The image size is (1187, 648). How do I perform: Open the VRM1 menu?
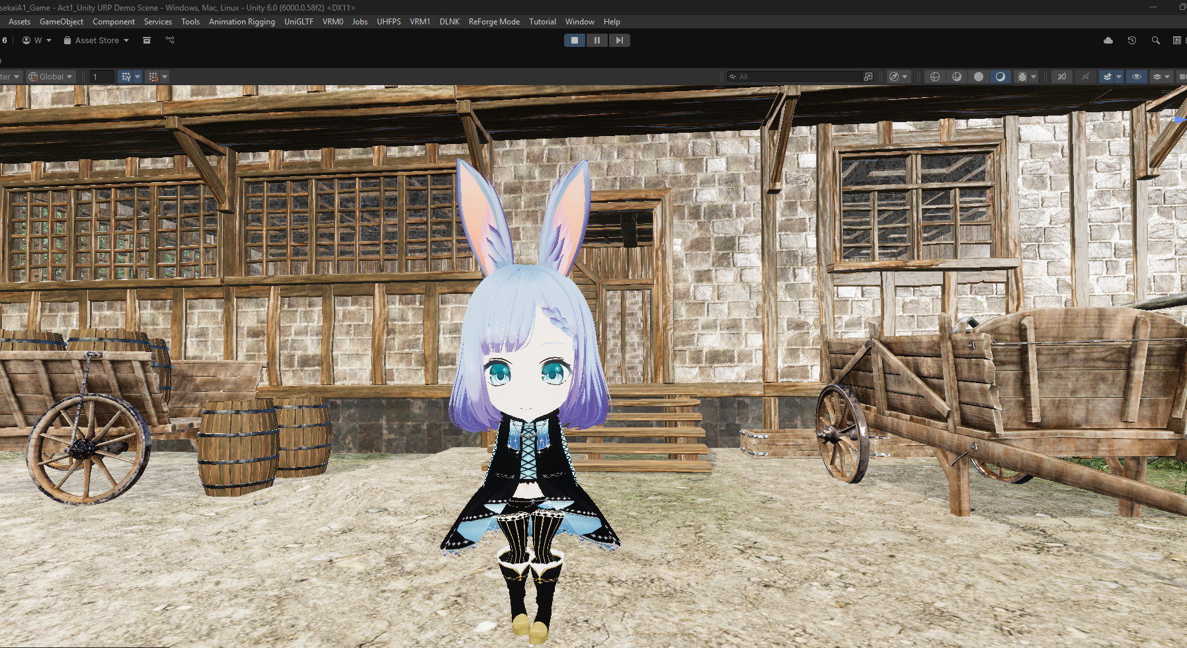click(420, 22)
